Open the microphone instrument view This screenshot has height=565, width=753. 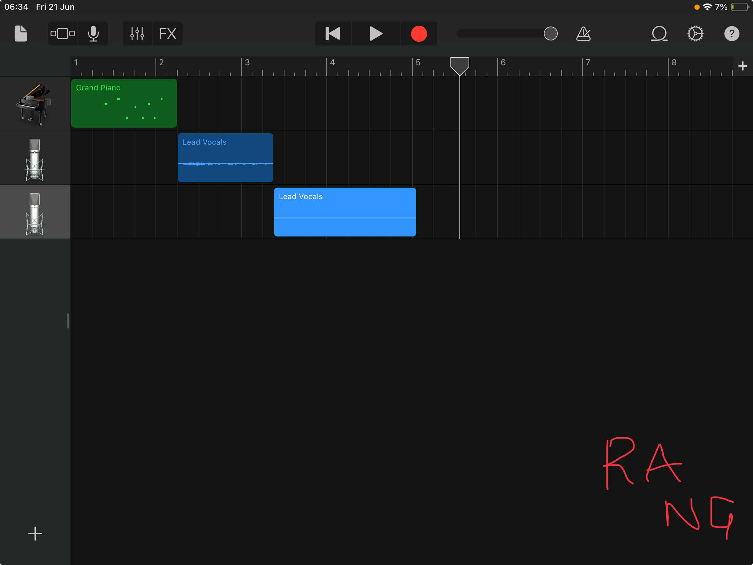[x=93, y=34]
